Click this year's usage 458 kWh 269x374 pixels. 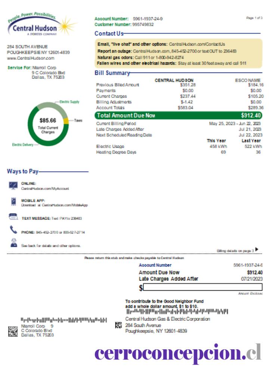(x=218, y=147)
